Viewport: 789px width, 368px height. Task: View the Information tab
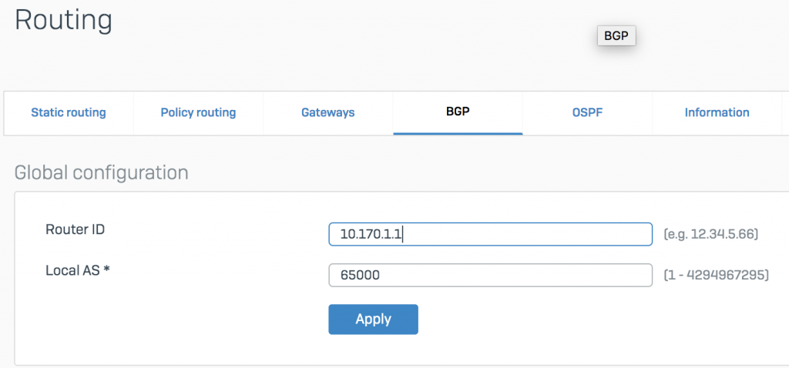(x=717, y=112)
